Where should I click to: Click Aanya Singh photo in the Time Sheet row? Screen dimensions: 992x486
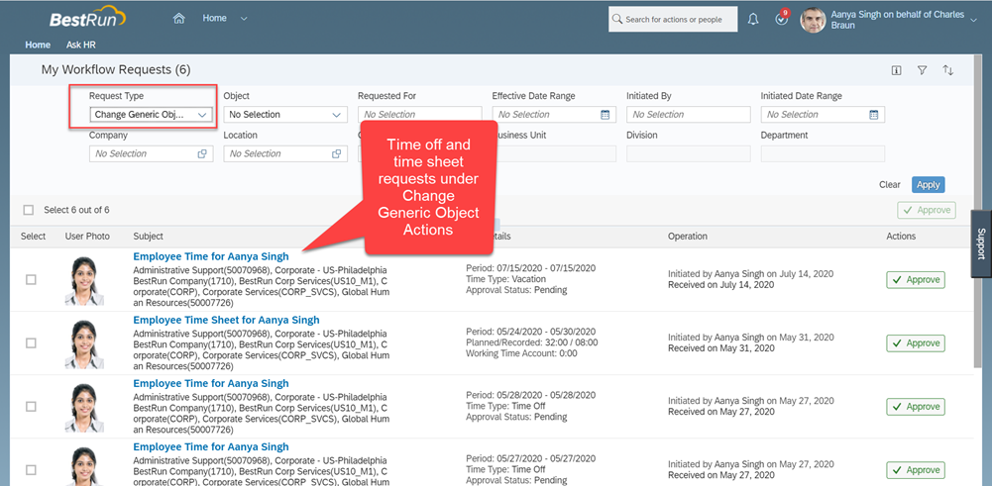pyautogui.click(x=85, y=343)
